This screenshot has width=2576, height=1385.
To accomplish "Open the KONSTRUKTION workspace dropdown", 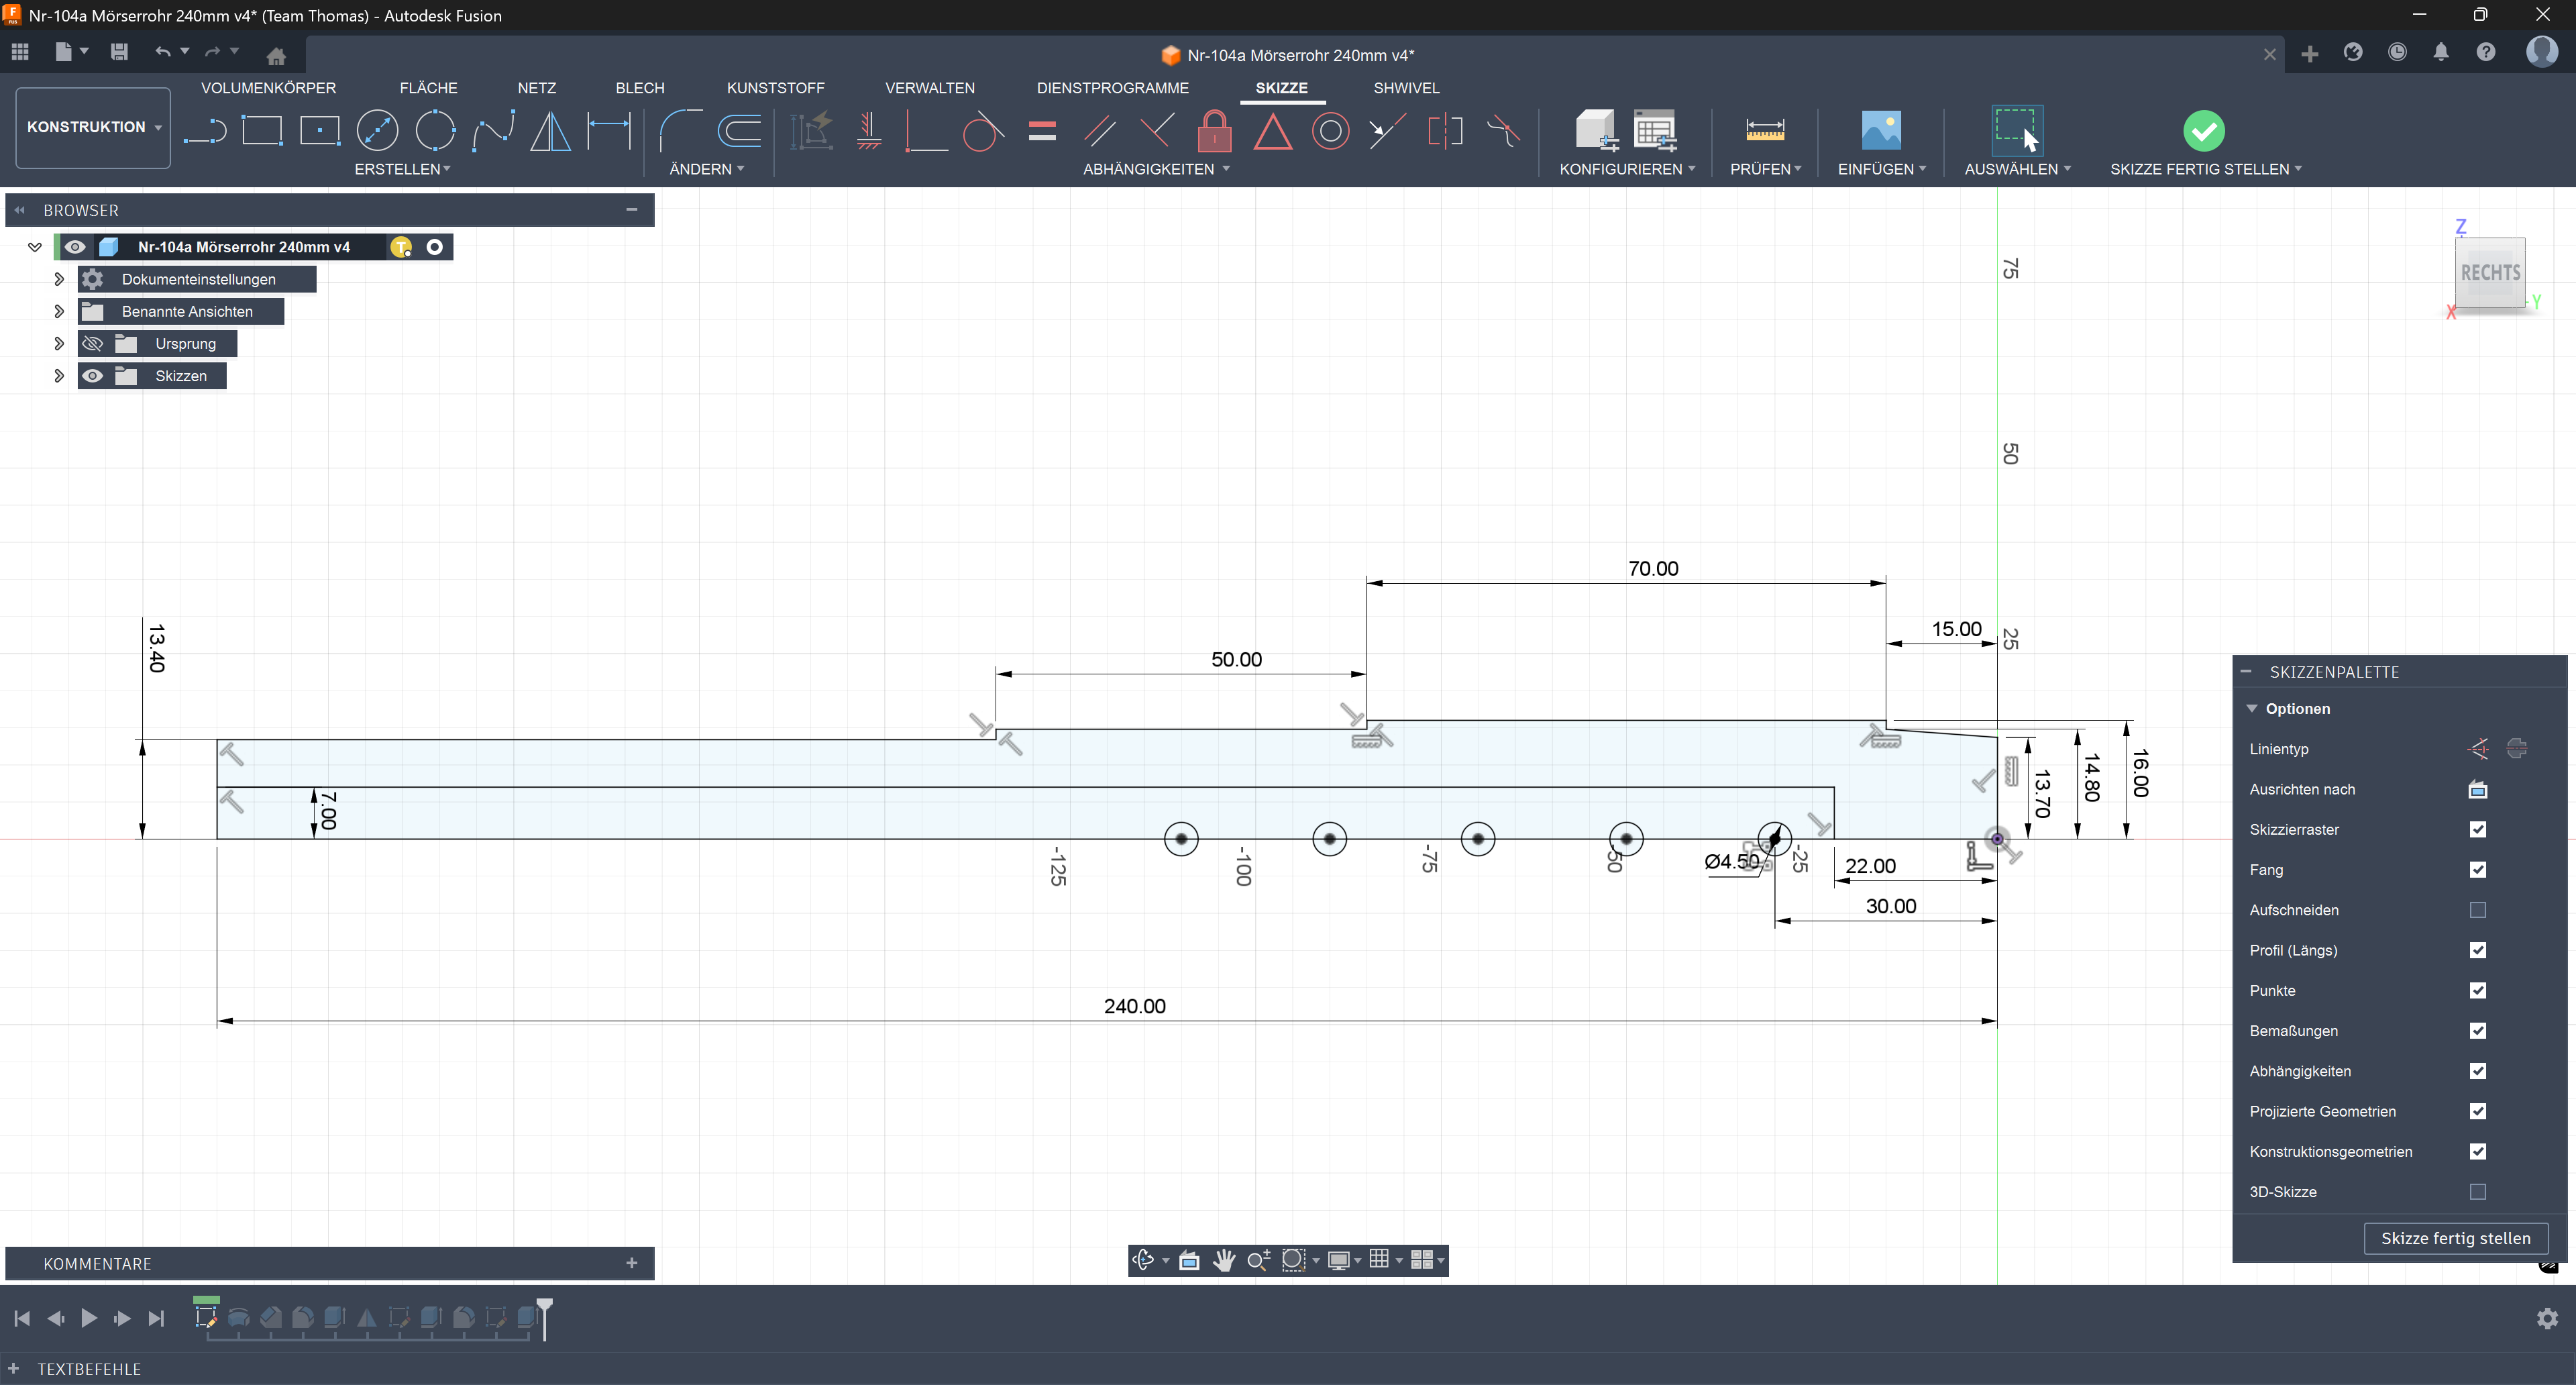I will (x=93, y=127).
